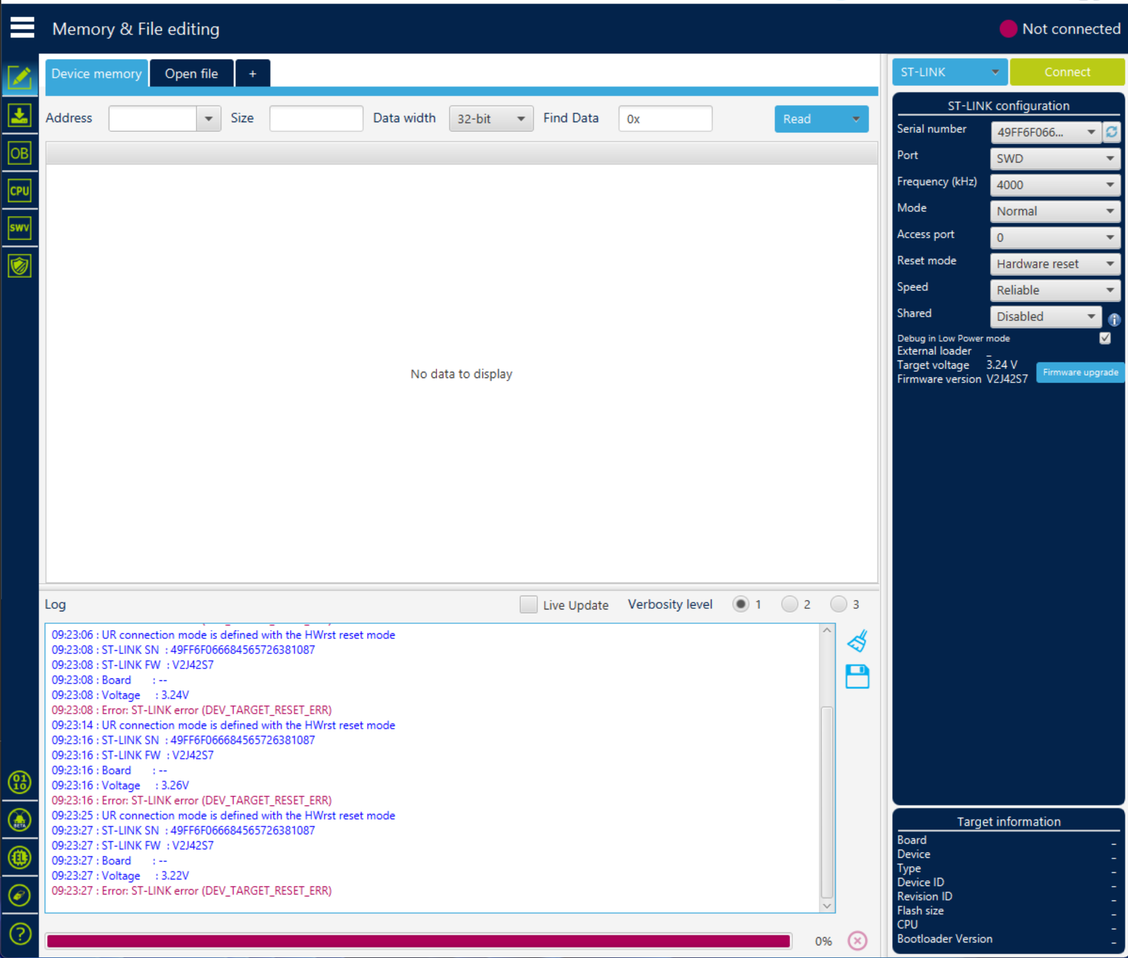Screen dimensions: 1128x958
Task: Expand the Read button dropdown arrow
Action: click(x=856, y=119)
